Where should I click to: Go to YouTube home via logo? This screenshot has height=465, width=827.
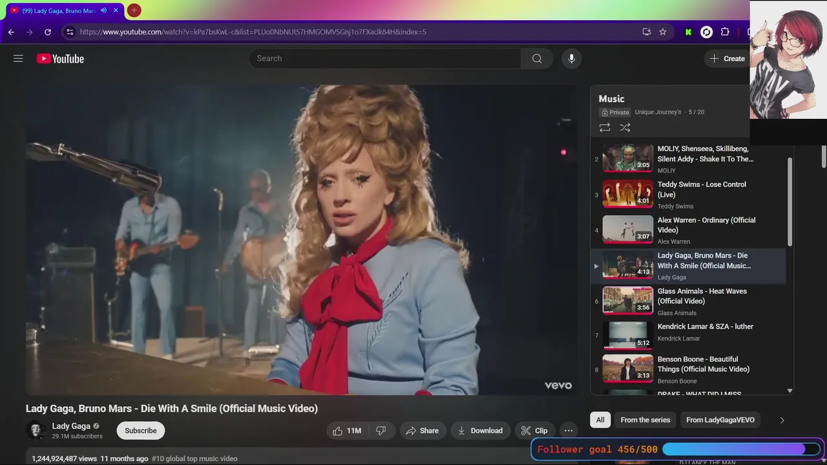(60, 59)
